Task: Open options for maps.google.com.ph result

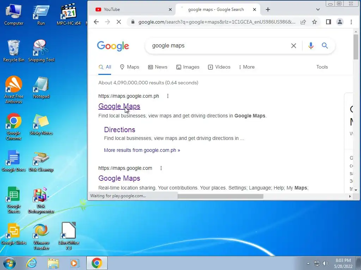Action: pos(168,96)
